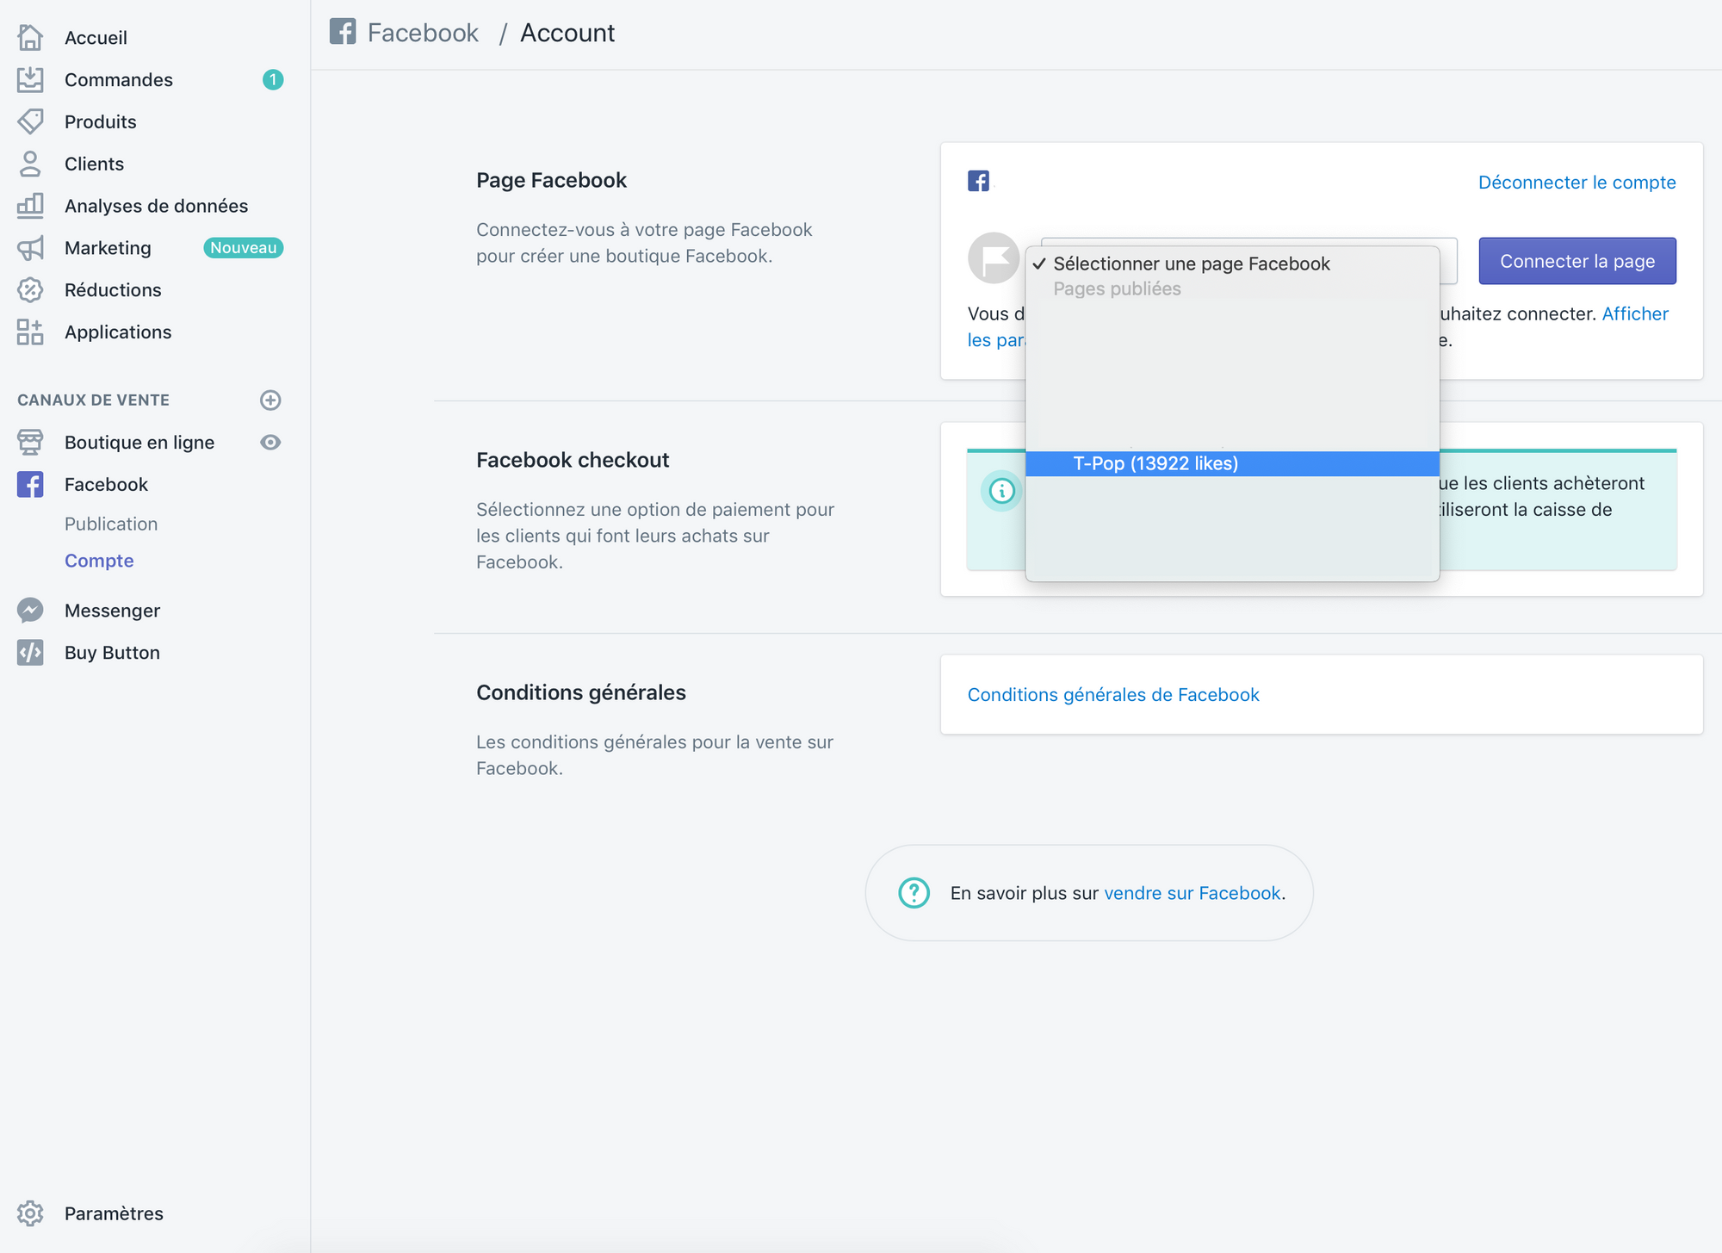
Task: Select the Compte submenu item
Action: point(99,561)
